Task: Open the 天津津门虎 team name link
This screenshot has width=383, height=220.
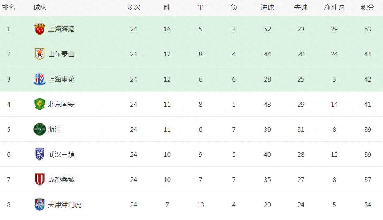Action: (x=65, y=205)
